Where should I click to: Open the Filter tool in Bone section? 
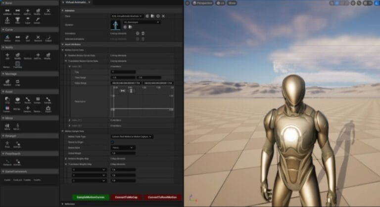(17, 21)
